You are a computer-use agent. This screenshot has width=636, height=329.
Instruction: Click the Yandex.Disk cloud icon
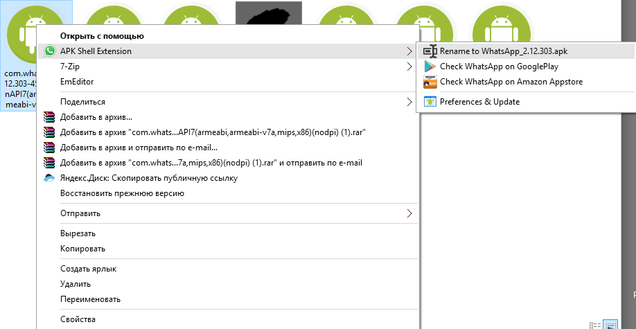(x=49, y=178)
